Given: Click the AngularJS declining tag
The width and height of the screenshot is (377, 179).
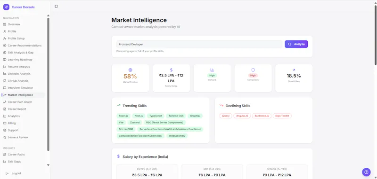Looking at the screenshot, I should point(242,116).
